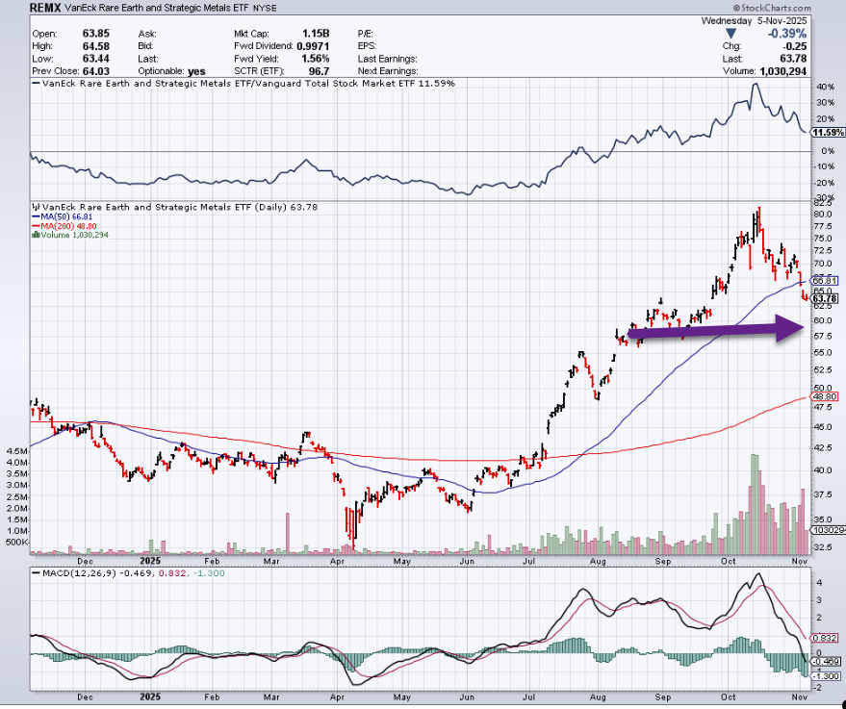This screenshot has width=846, height=709.
Task: Click the 0.832 MACD signal axis tag
Action: (x=827, y=639)
